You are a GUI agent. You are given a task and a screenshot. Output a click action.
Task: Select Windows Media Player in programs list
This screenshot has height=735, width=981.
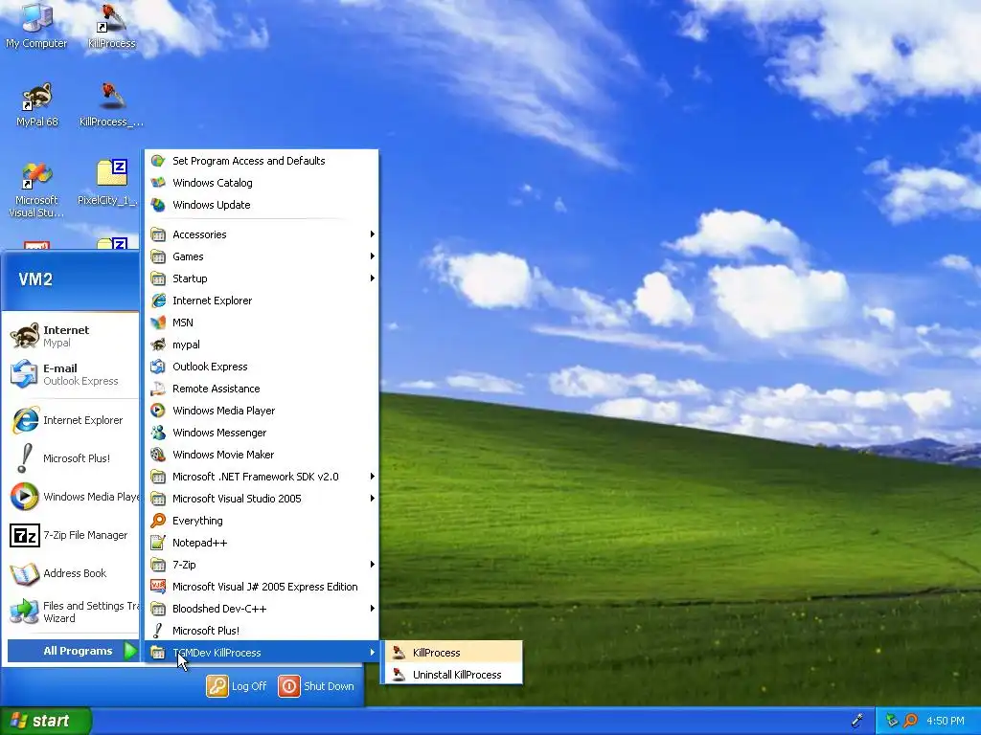click(x=262, y=411)
